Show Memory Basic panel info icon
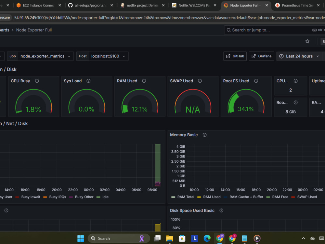This screenshot has width=325, height=244. 204,135
